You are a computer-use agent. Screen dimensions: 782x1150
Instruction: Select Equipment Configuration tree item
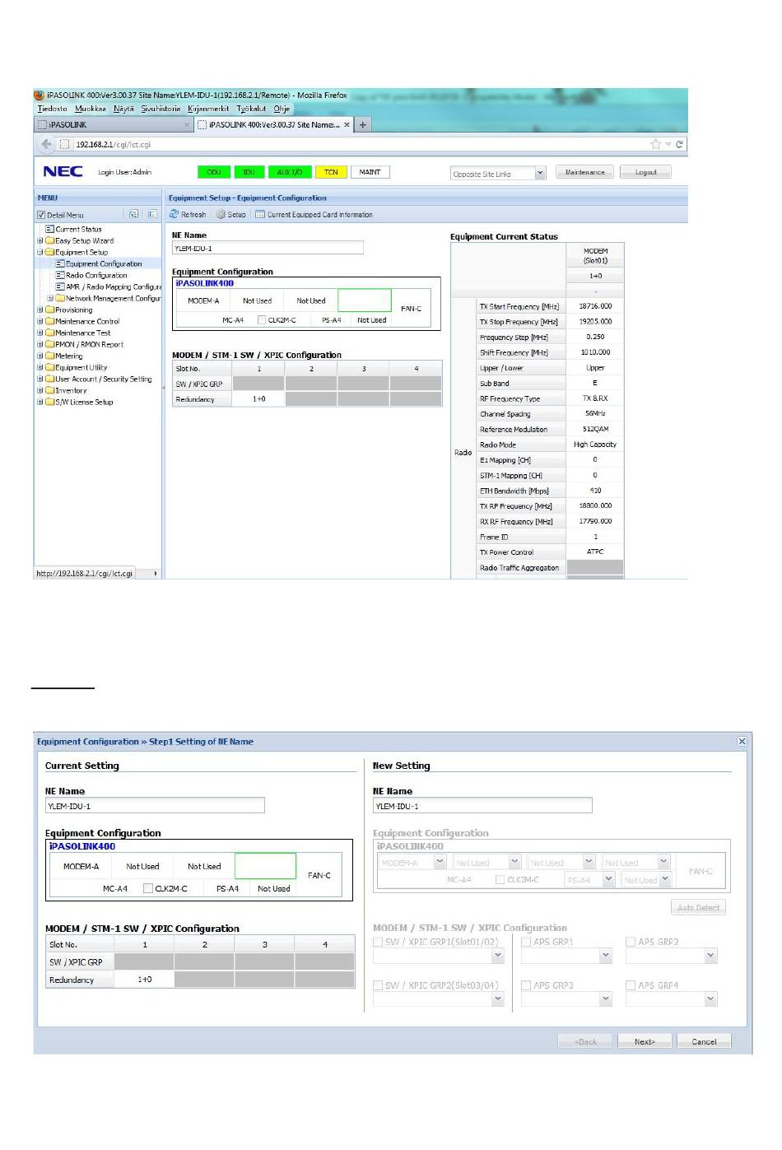click(x=103, y=263)
